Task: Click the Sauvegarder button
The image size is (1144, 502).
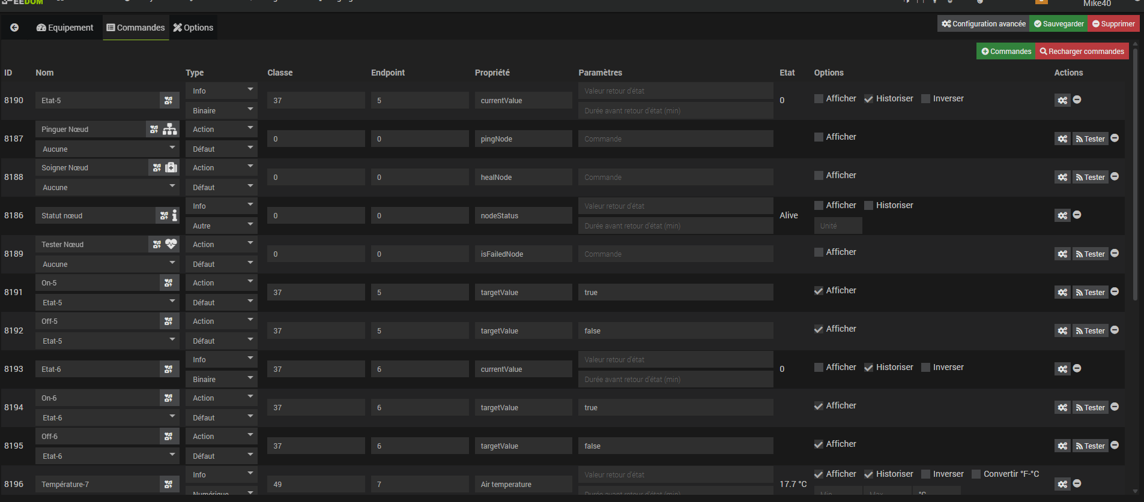Action: tap(1058, 24)
